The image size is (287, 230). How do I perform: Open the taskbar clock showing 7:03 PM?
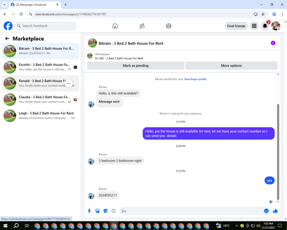click(268, 225)
